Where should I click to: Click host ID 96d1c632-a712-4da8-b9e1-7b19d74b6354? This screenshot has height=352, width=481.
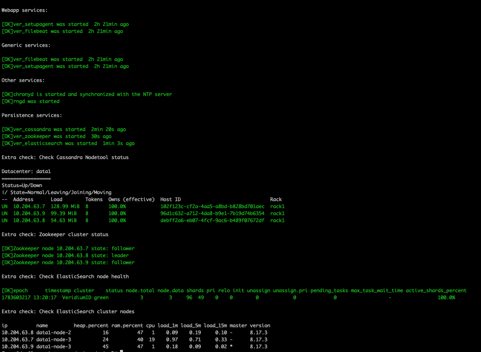click(x=212, y=214)
